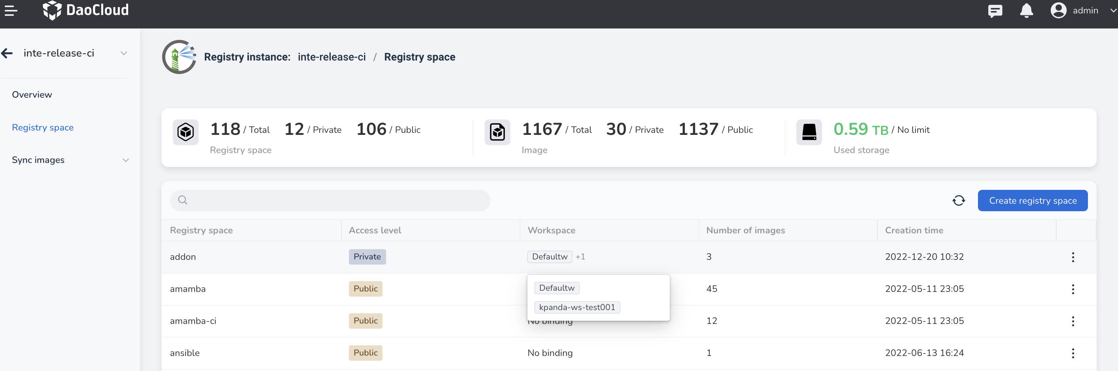Click the Registry space breadcrumb title
Screen dimensions: 1118x371
[x=419, y=57]
